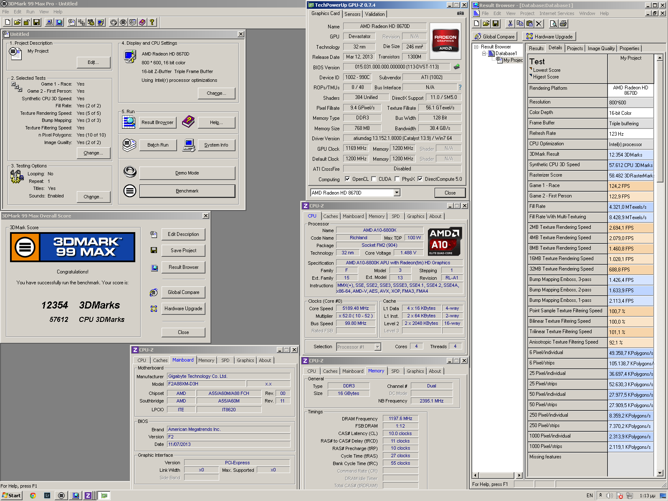Open Caches tab in CPU-Z CPU window

[331, 216]
